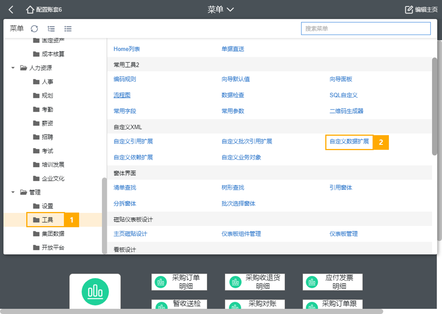Open the 编码规则 link
This screenshot has width=442, height=314.
click(x=125, y=79)
